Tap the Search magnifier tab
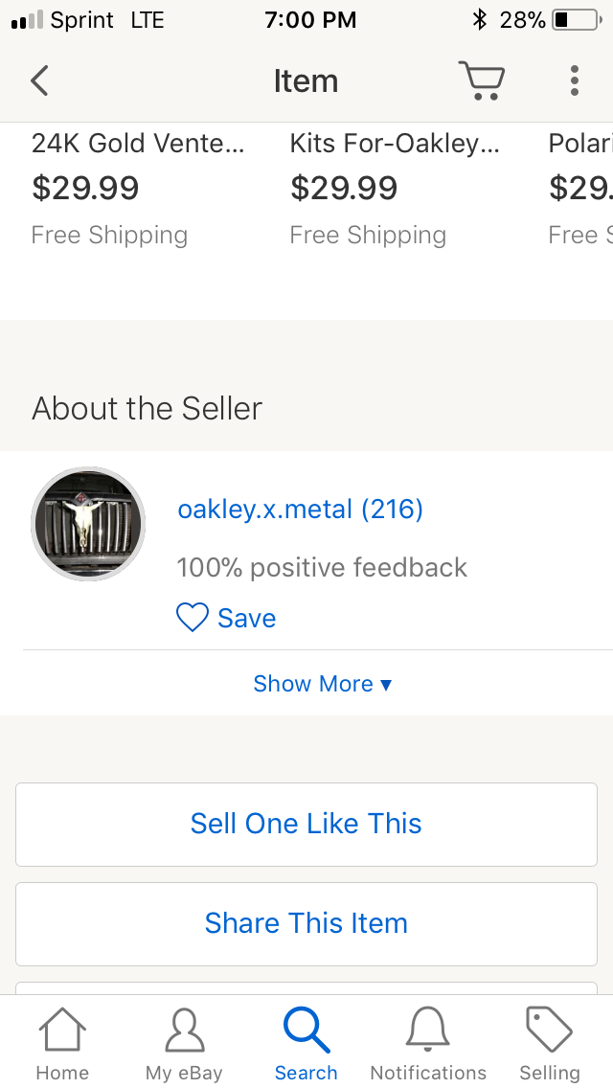The image size is (613, 1088). 306,1044
